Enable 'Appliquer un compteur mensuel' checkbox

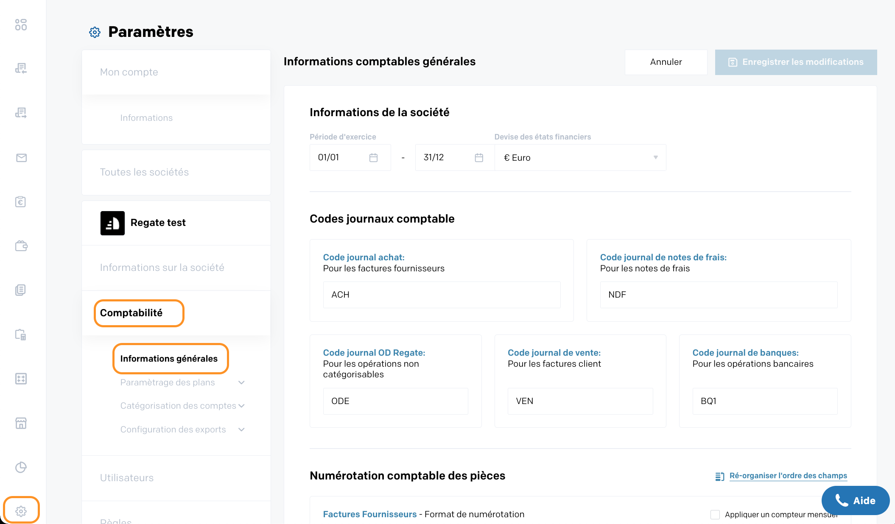[x=715, y=515]
